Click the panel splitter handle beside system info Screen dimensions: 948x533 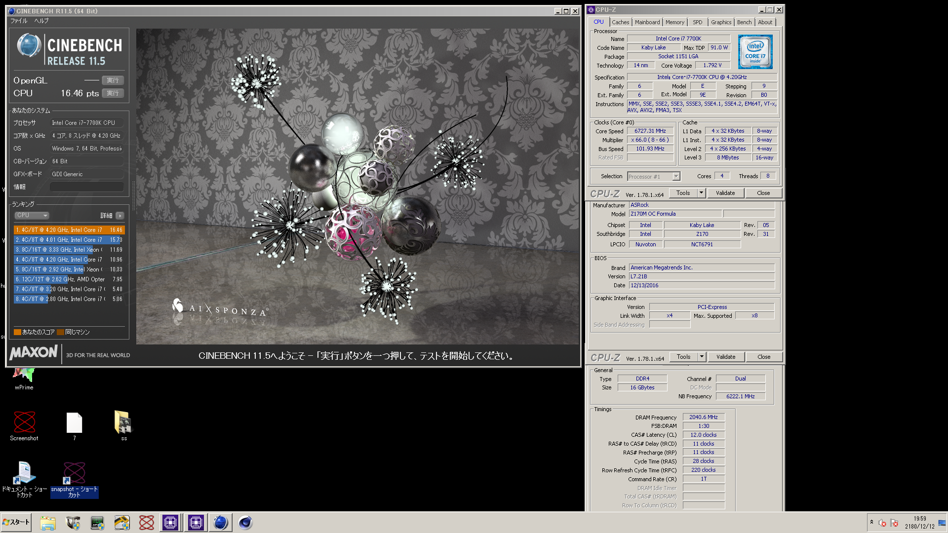[133, 195]
